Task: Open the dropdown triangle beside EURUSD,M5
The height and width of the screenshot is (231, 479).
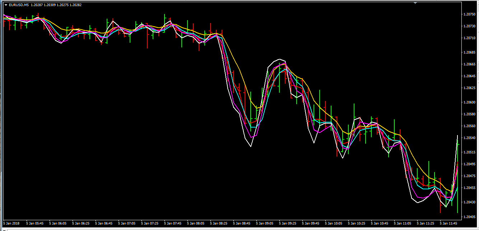Action: click(x=5, y=5)
